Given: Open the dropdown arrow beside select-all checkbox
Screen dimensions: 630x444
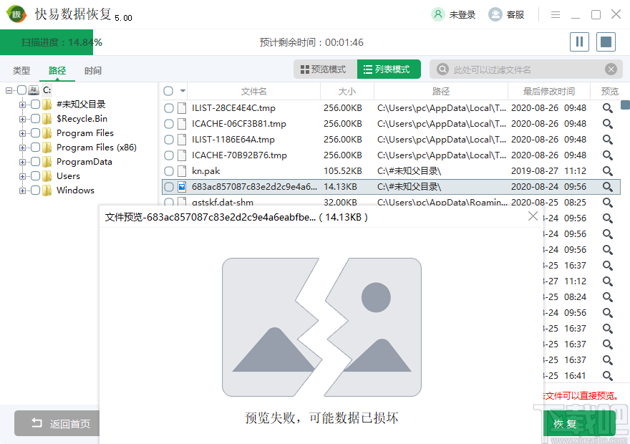Looking at the screenshot, I should [x=183, y=91].
